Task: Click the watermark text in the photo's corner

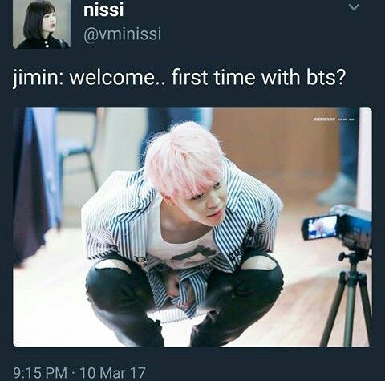Action: click(334, 120)
